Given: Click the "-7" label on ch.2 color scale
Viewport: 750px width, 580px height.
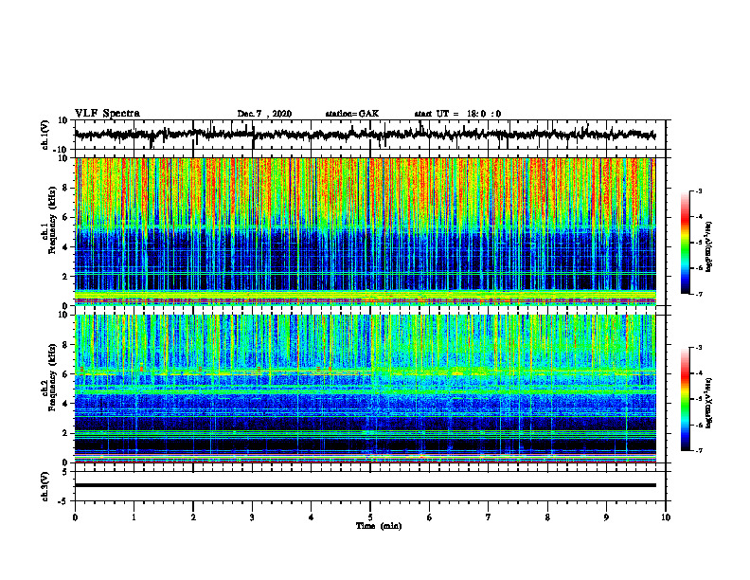Looking at the screenshot, I should [x=699, y=451].
